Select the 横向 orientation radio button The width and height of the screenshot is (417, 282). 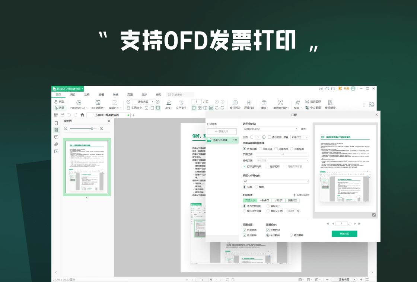point(256,187)
